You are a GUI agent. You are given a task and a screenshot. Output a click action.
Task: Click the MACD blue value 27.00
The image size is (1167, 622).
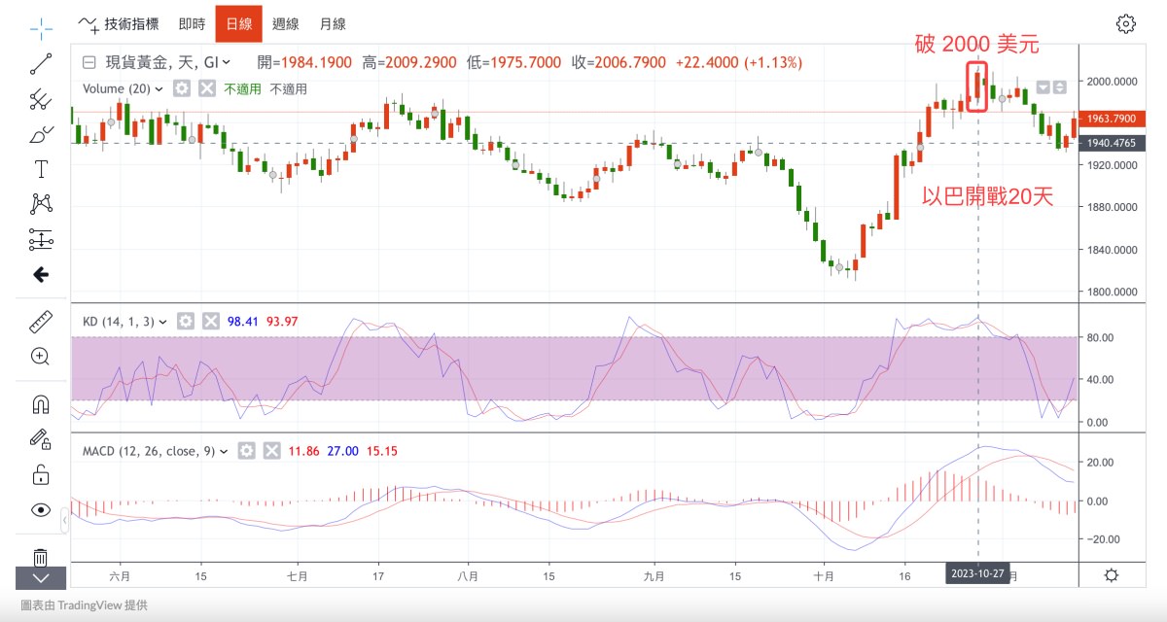[x=342, y=451]
